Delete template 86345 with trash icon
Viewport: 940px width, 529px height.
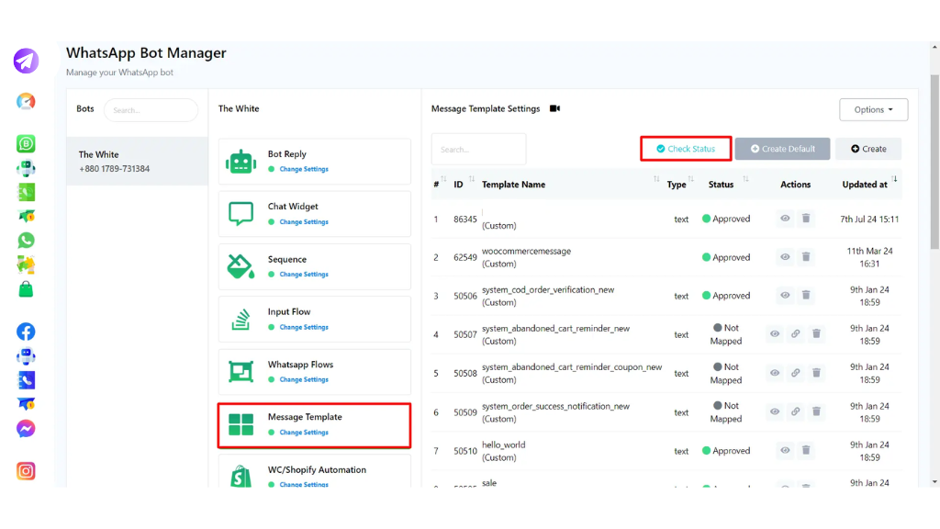tap(806, 219)
